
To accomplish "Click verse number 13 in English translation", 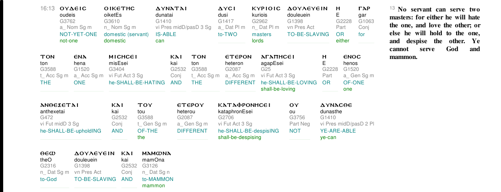I will point(392,8).
